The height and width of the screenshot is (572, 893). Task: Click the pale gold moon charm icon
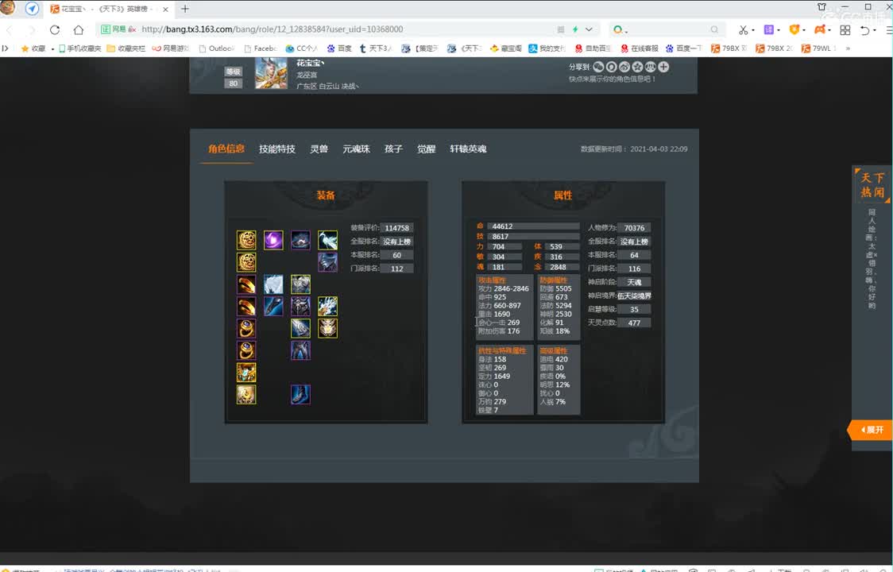(246, 394)
